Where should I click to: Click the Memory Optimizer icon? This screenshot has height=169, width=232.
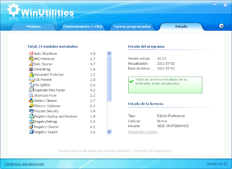pyautogui.click(x=31, y=106)
